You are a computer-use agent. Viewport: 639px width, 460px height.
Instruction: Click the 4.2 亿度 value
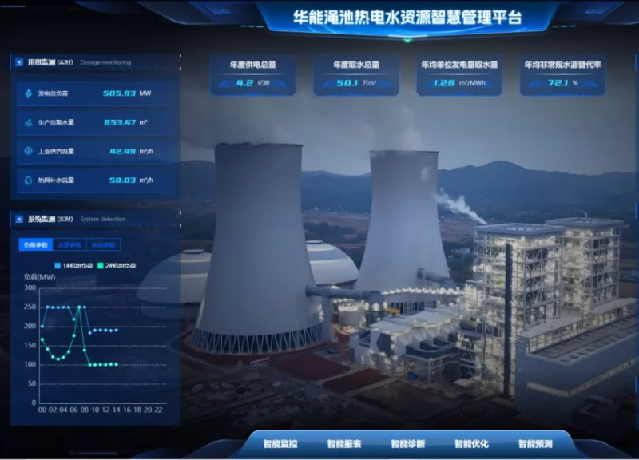click(x=252, y=83)
